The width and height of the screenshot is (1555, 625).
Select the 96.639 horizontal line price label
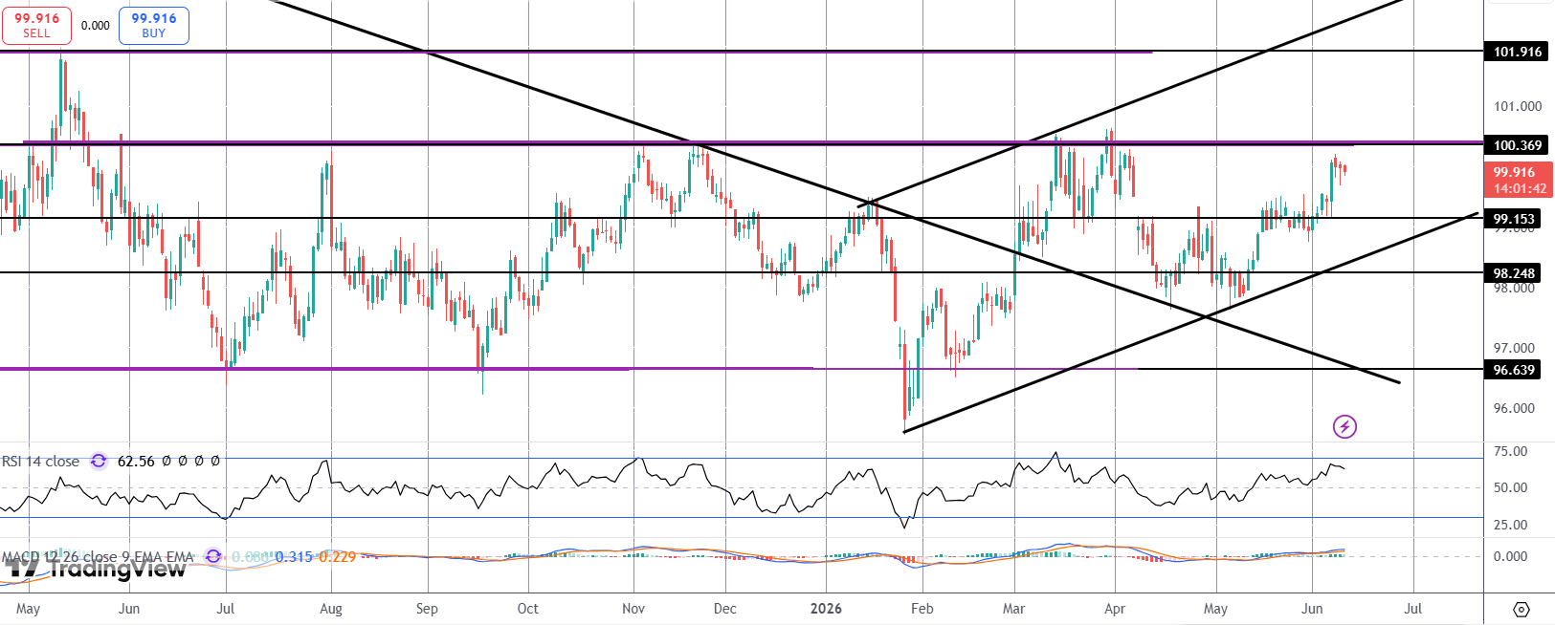[x=1514, y=370]
